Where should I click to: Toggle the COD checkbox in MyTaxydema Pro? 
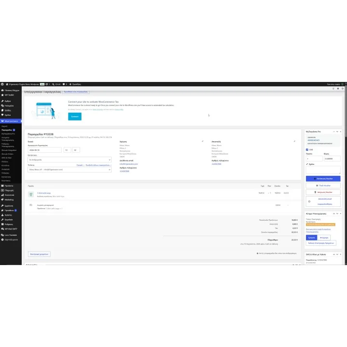tap(307, 149)
